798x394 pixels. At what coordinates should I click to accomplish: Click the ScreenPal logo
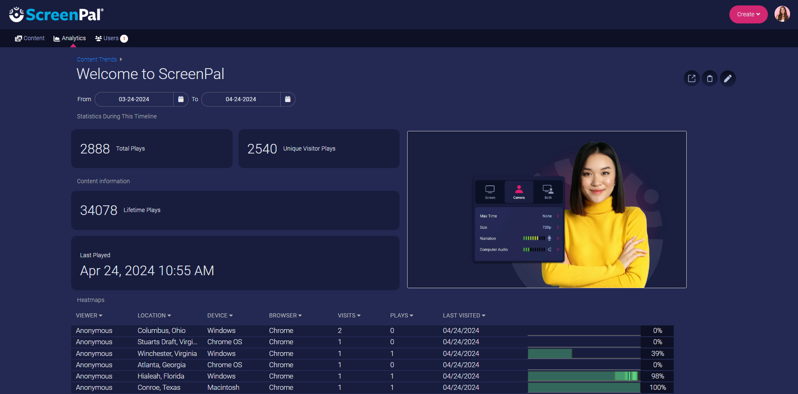click(56, 15)
